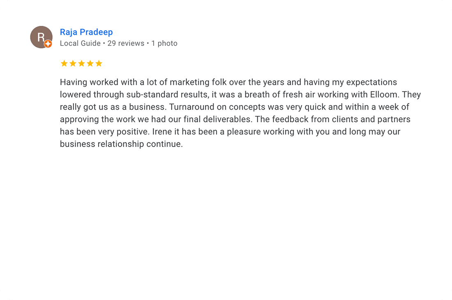452x300 pixels.
Task: Click the third yellow rating star
Action: click(81, 64)
